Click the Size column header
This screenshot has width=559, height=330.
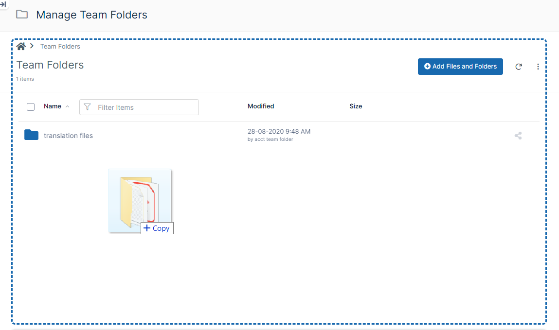356,106
